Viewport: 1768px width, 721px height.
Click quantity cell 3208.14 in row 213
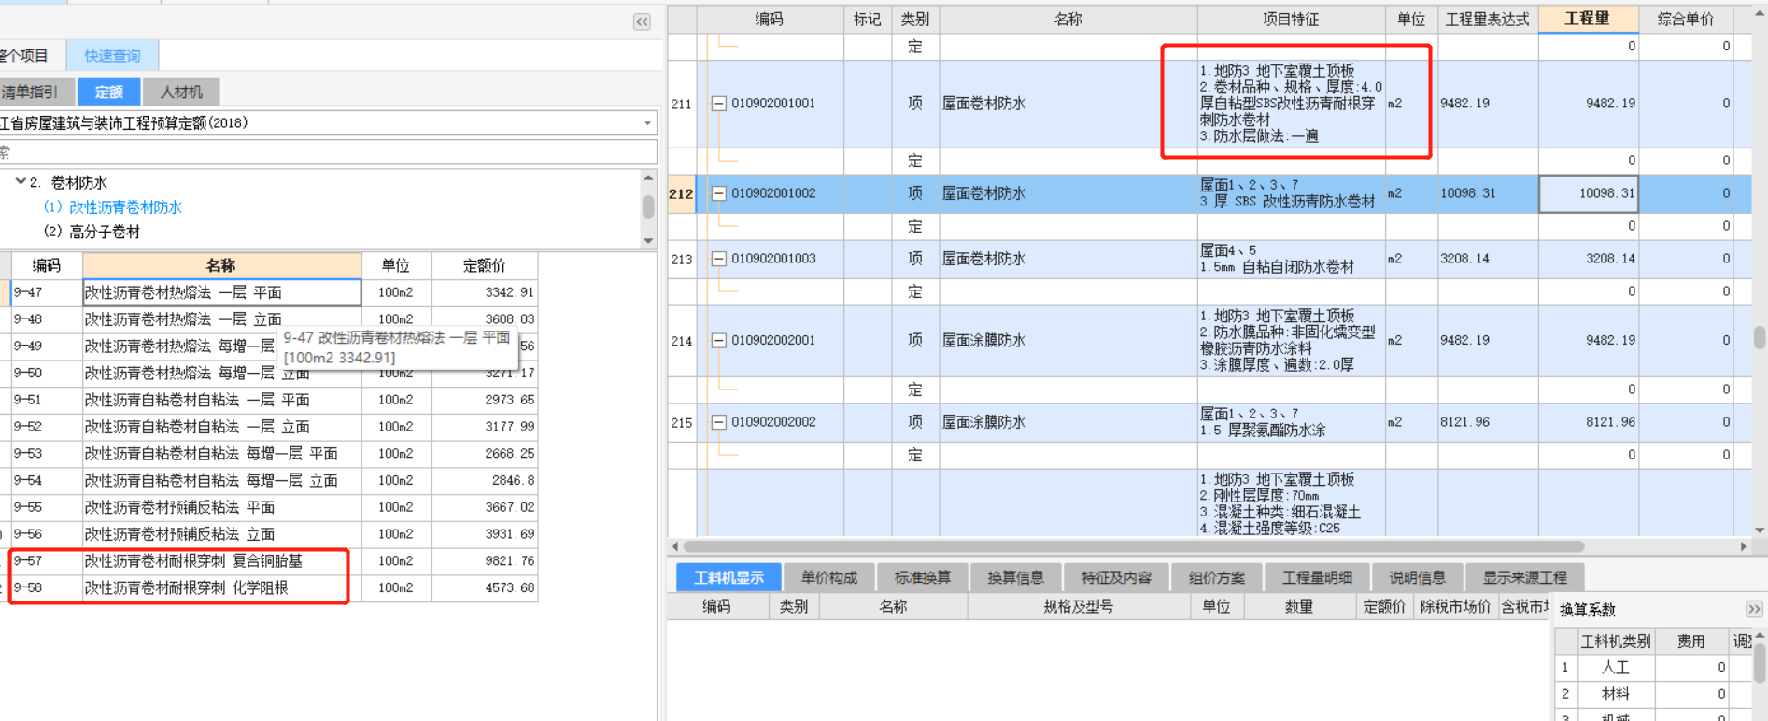(1589, 259)
